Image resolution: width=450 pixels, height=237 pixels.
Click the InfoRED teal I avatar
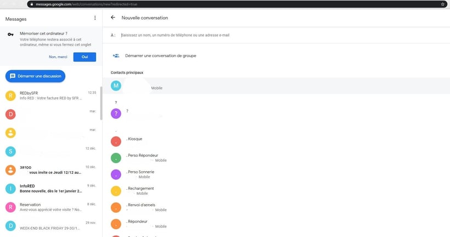[10, 189]
